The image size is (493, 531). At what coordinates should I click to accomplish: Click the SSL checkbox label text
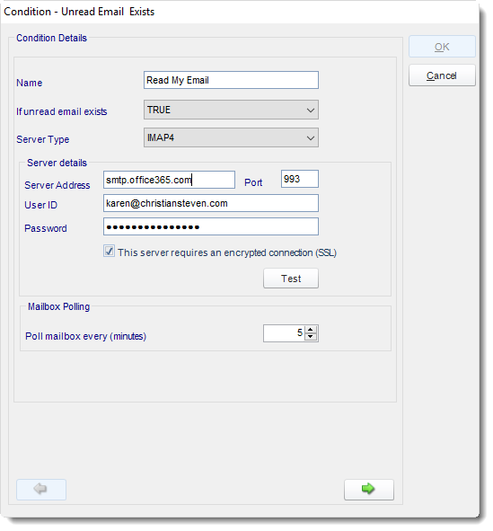(227, 252)
